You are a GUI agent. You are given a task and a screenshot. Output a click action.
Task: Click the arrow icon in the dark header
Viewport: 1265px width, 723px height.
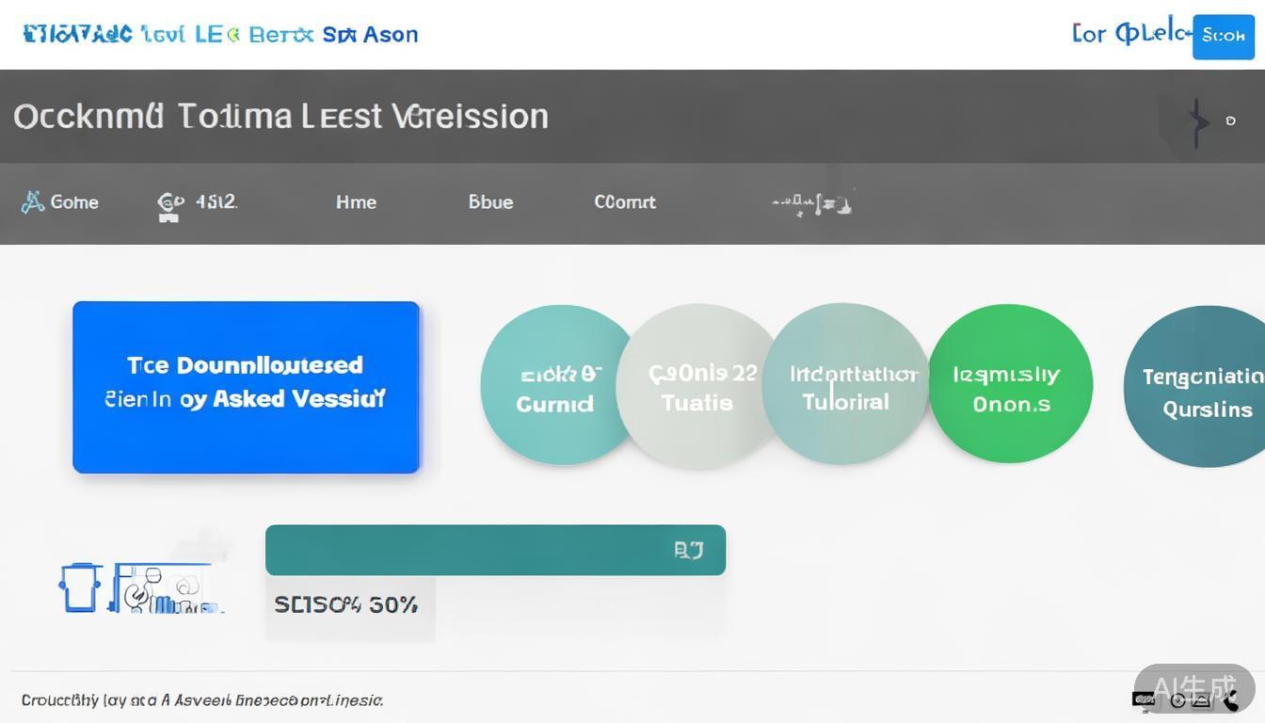point(1197,121)
